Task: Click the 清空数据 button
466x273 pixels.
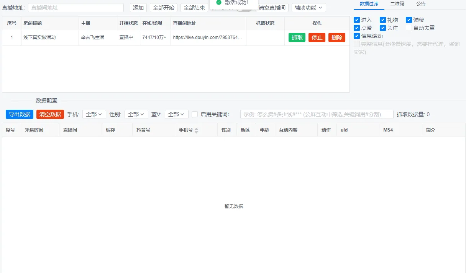Action: 50,114
